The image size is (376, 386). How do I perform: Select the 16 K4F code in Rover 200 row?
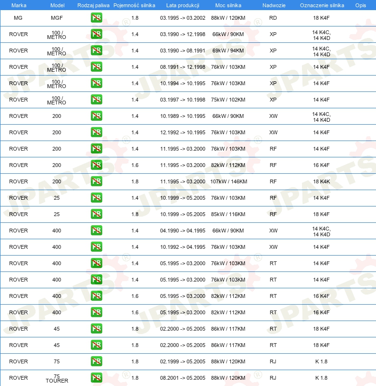point(321,165)
